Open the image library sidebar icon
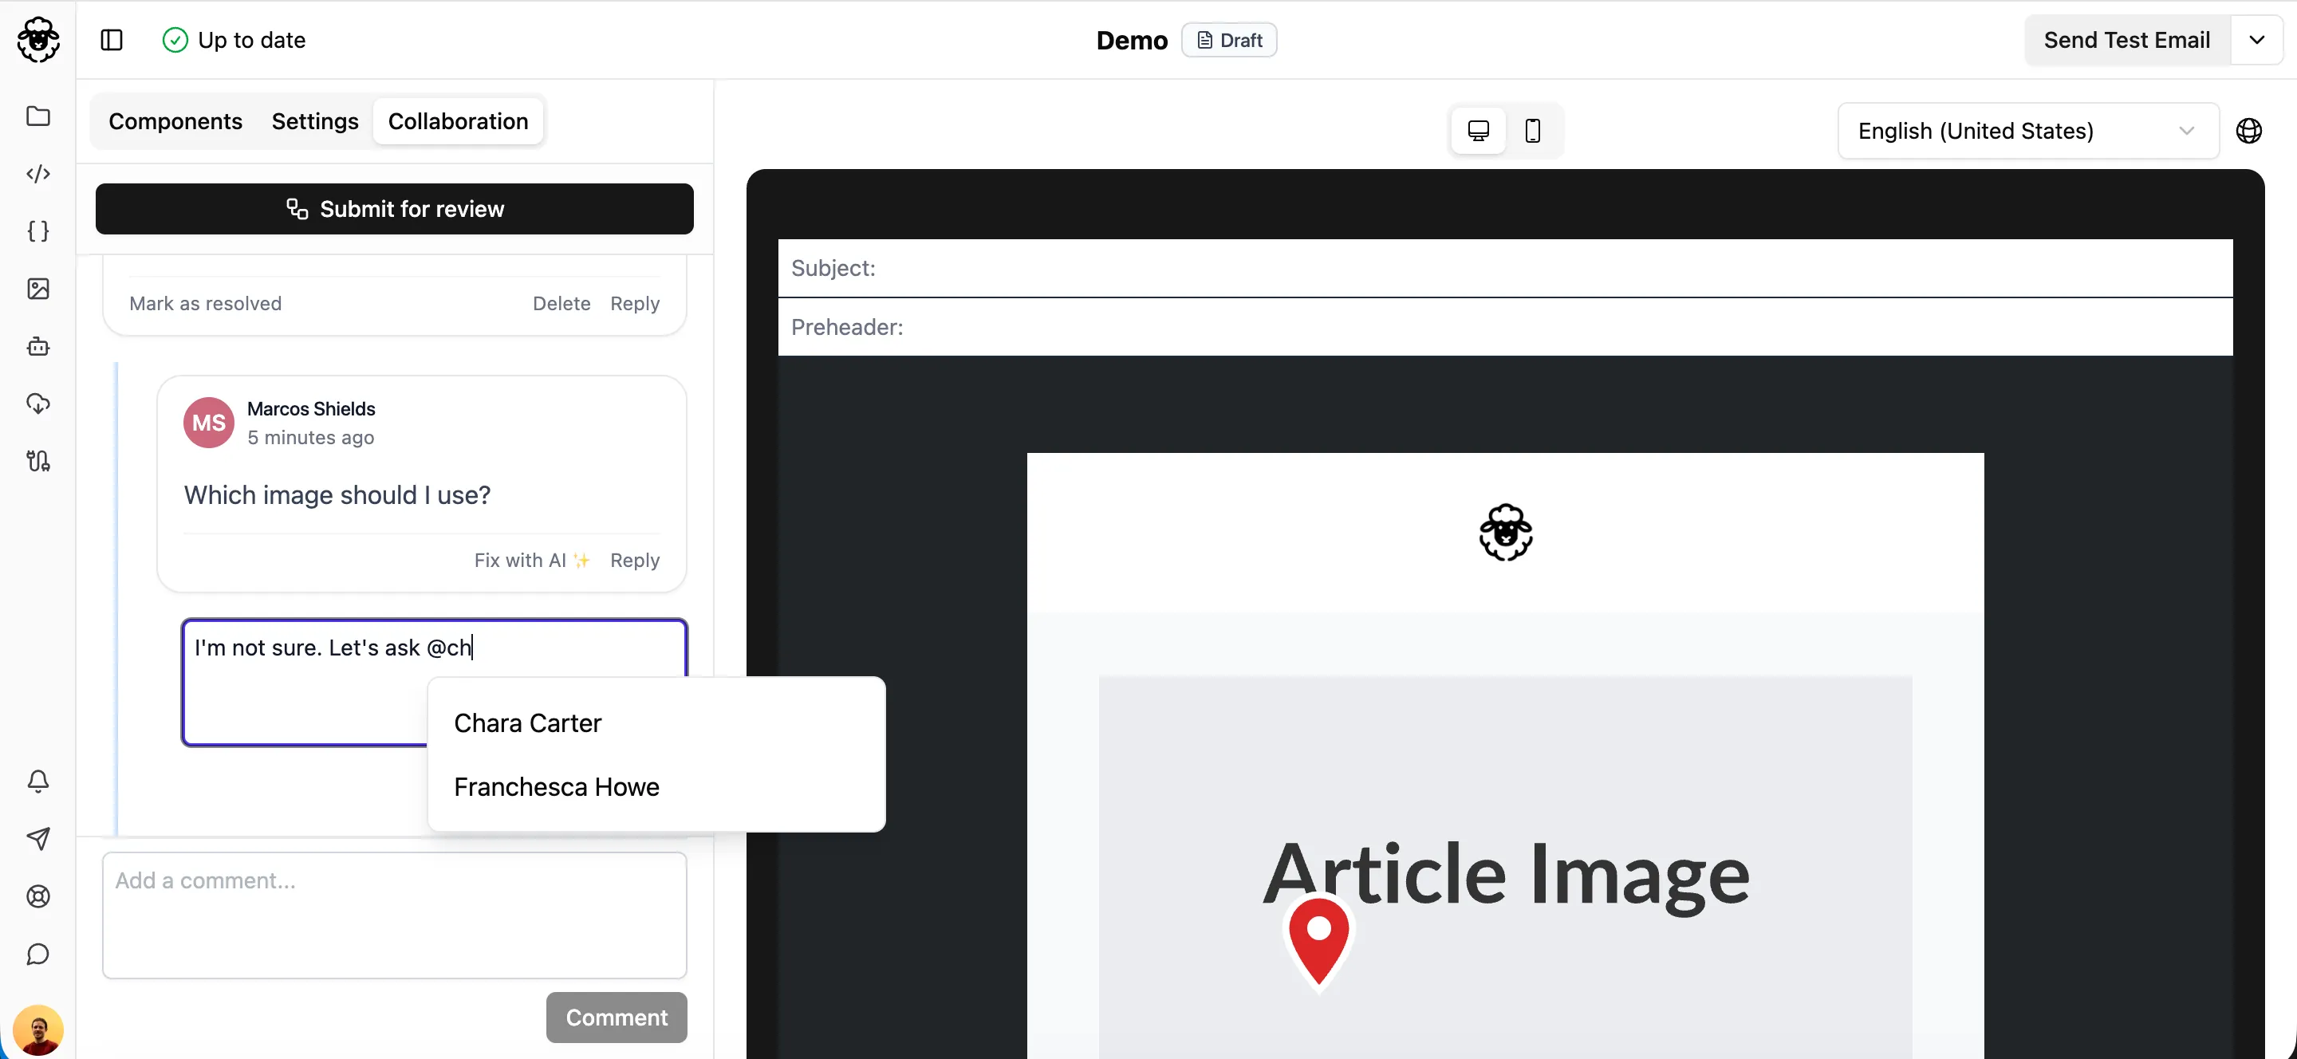 [x=37, y=289]
